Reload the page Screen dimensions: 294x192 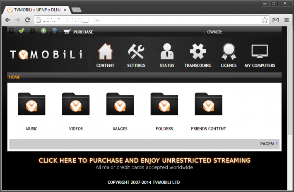[28, 20]
